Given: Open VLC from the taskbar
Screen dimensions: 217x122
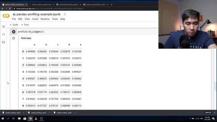Looking at the screenshot, I should point(36,119).
